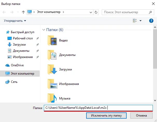This screenshot has height=122, width=157.
Task: Click the Forward navigation arrow
Action: pos(12,12)
